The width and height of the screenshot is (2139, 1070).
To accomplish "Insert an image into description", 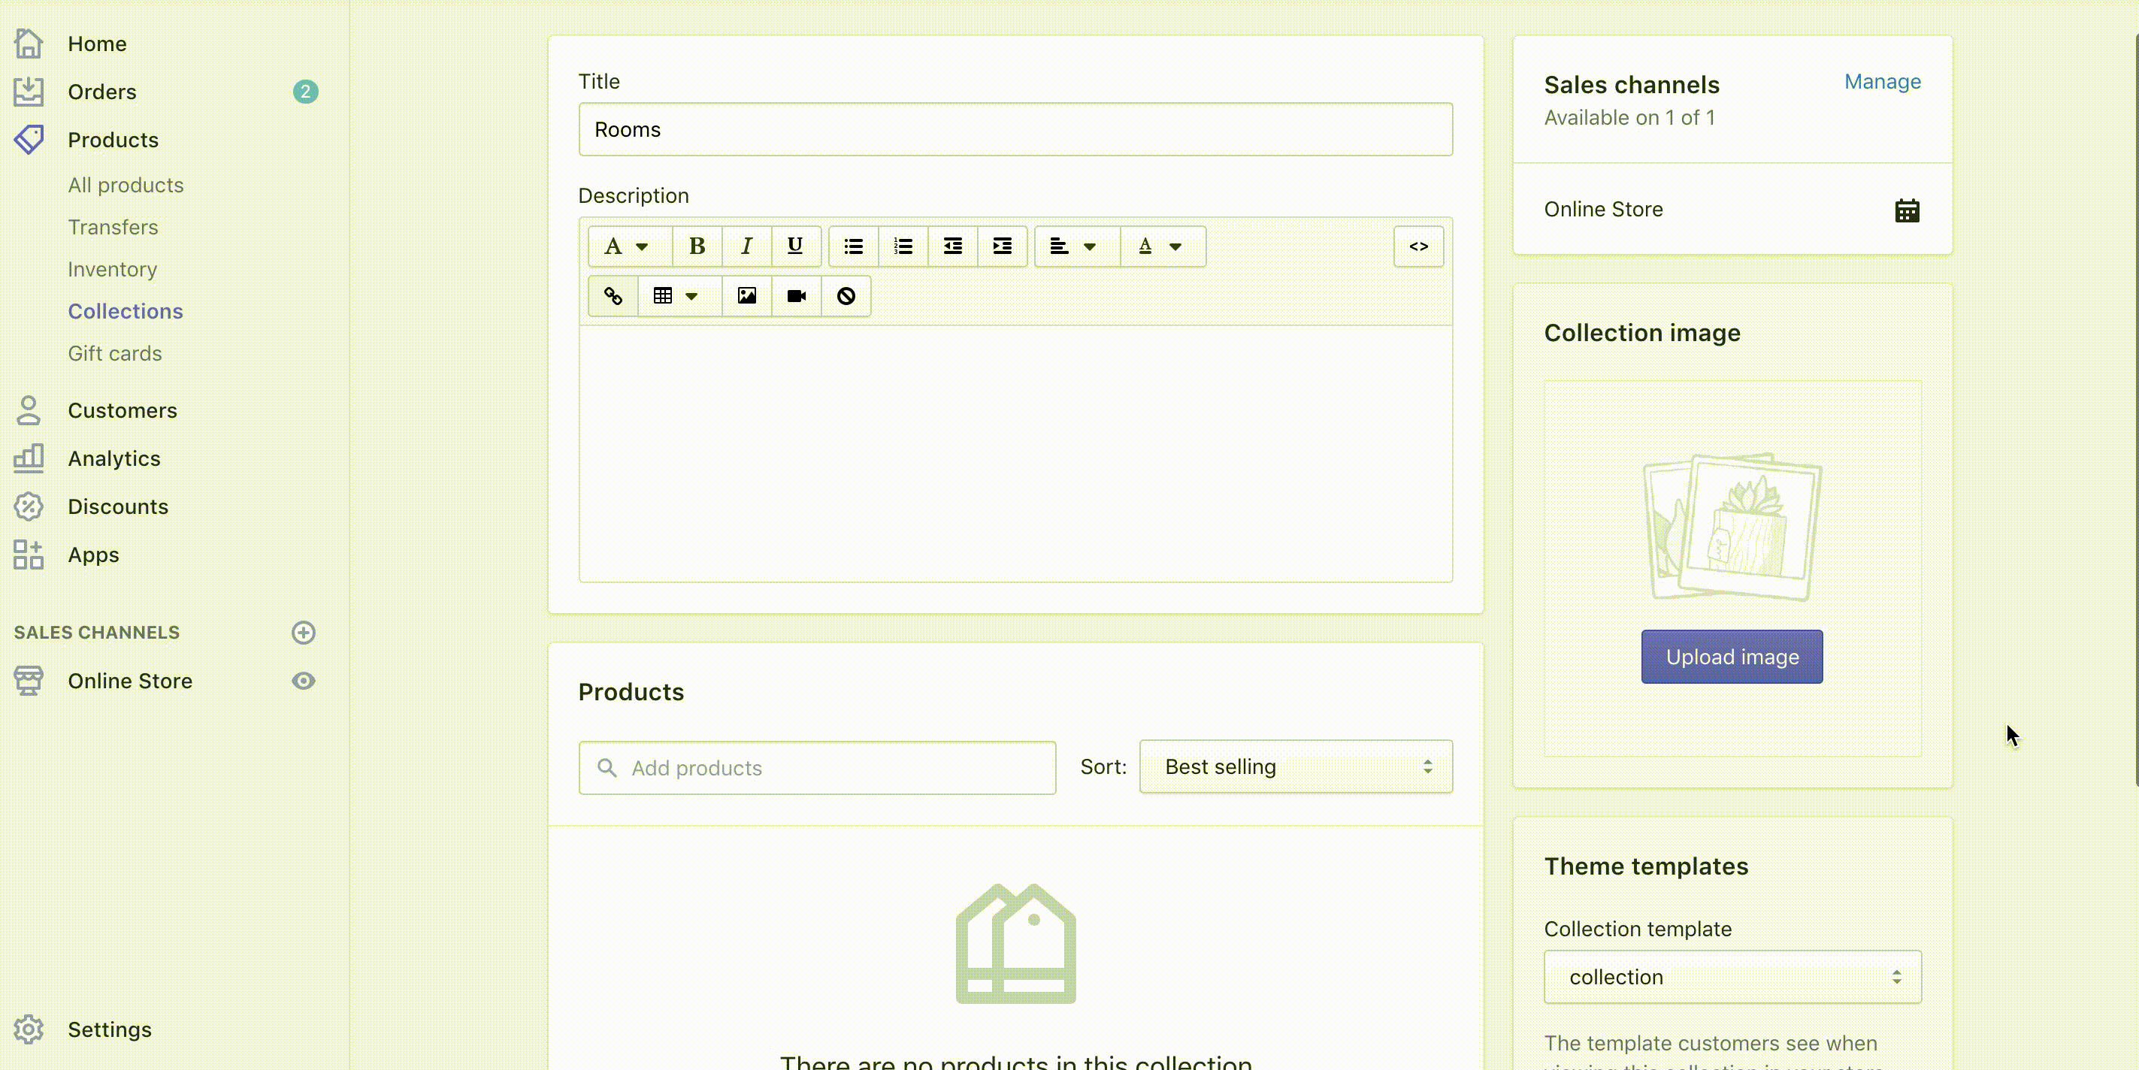I will tap(746, 296).
